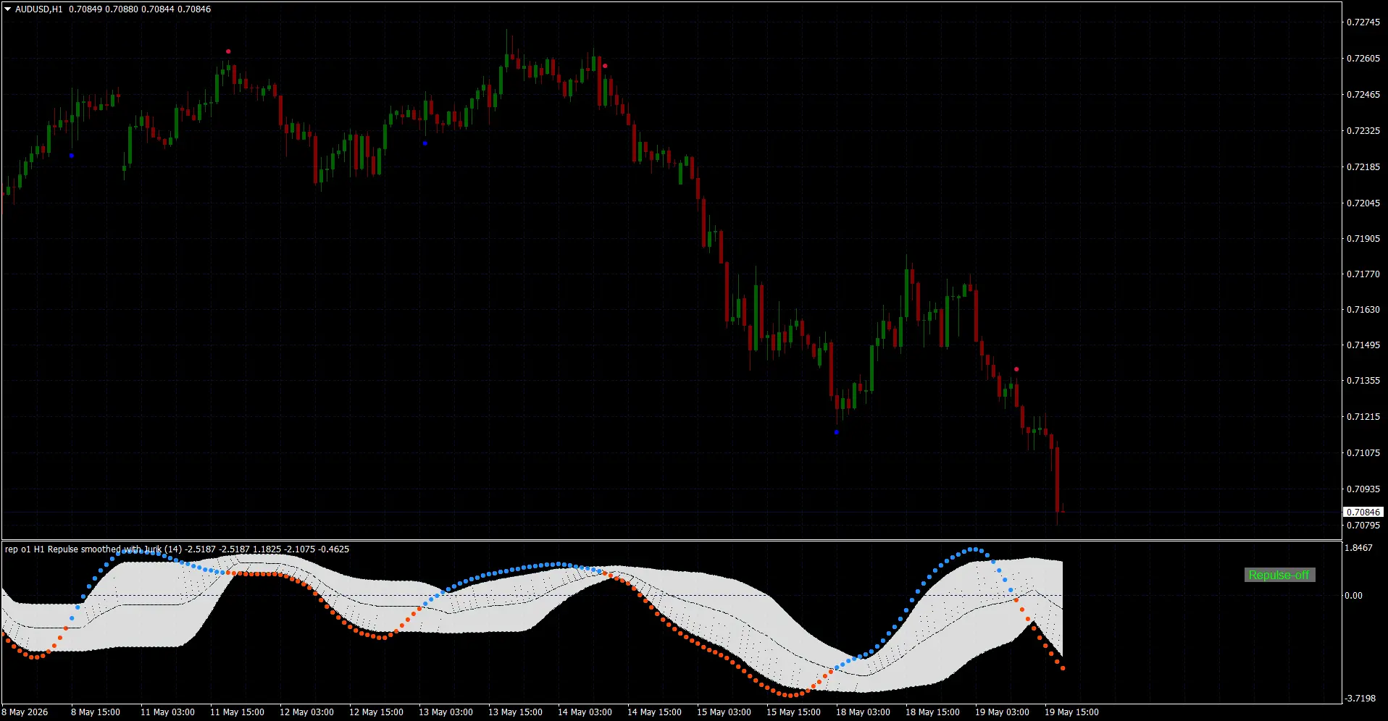The image size is (1388, 721).
Task: Click the 0.70795 price scale label
Action: tap(1363, 526)
